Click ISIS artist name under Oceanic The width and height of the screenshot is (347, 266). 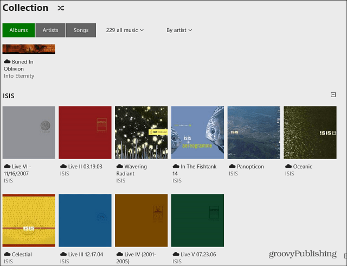290,174
